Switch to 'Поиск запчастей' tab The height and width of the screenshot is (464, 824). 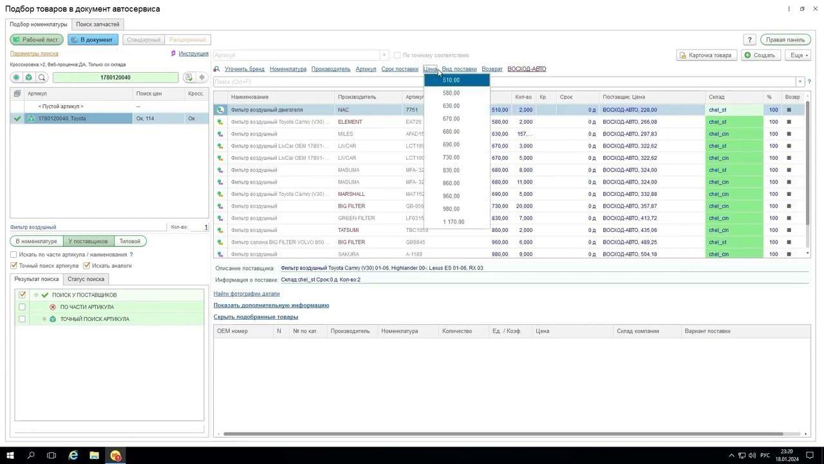pos(97,24)
